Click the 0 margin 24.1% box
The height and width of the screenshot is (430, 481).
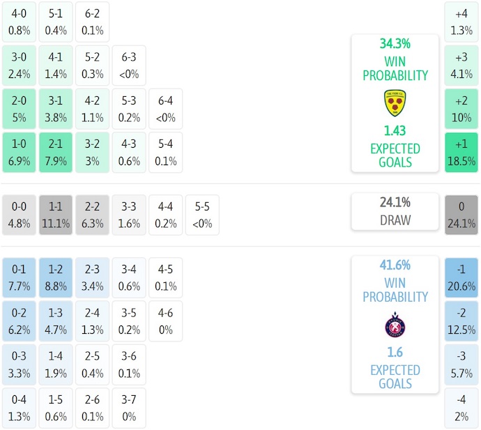pyautogui.click(x=461, y=215)
